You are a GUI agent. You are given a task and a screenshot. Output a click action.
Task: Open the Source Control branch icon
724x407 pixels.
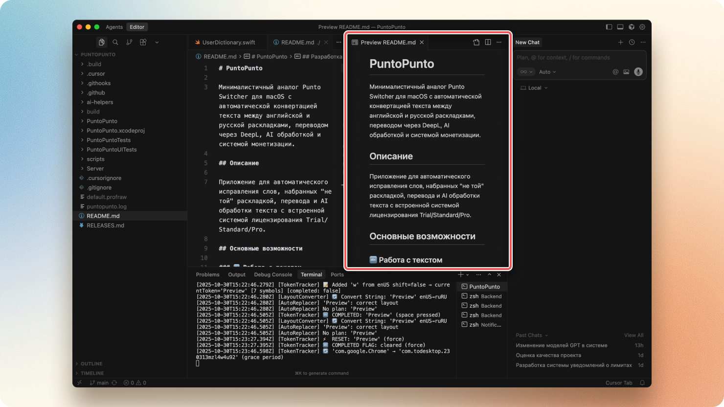[129, 43]
